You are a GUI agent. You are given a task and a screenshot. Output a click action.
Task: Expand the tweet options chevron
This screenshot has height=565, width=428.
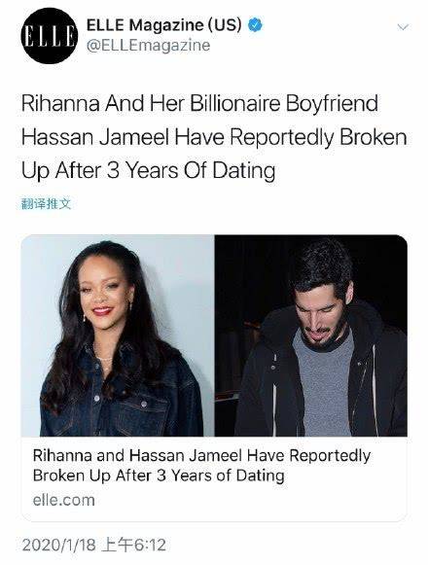point(403,26)
